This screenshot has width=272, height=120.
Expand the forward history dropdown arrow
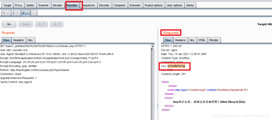click(x=60, y=24)
